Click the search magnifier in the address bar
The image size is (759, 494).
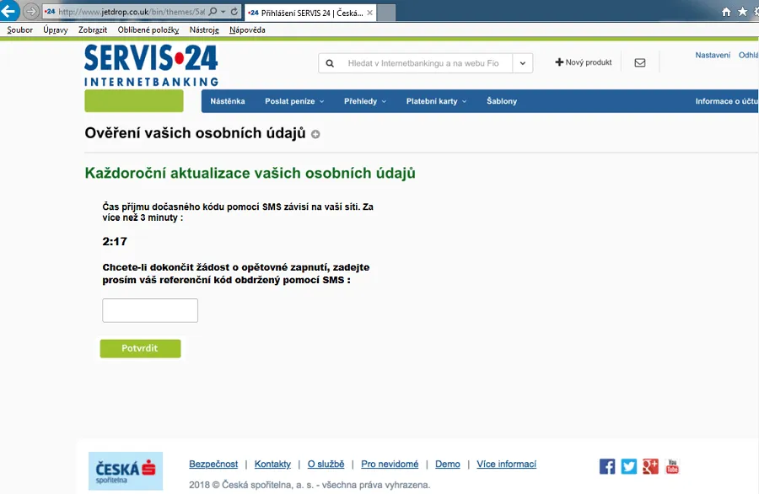coord(213,12)
